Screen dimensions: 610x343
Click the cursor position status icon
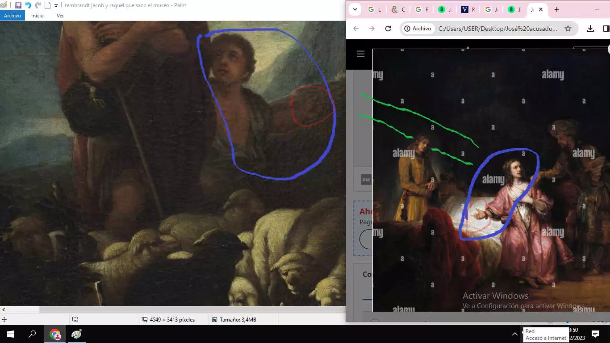coord(4,320)
